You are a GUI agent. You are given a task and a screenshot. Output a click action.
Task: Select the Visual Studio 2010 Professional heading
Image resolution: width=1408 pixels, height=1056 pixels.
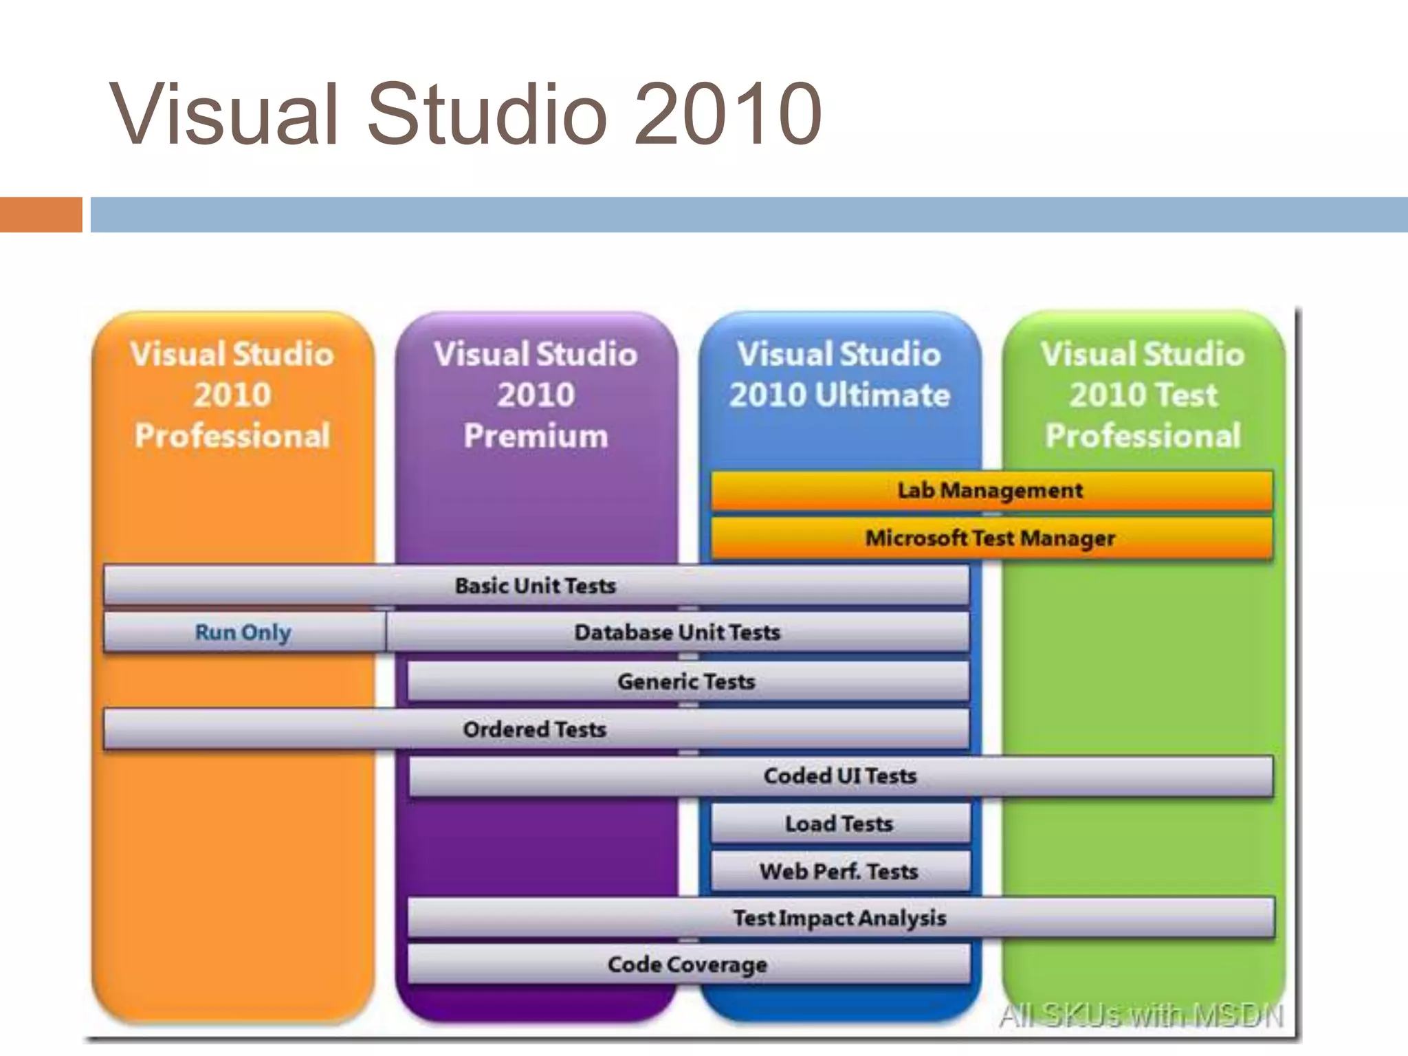point(232,395)
